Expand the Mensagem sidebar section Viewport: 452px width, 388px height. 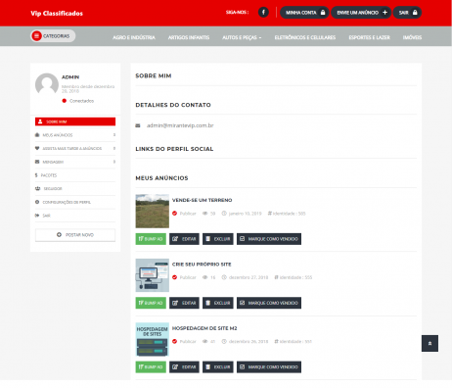(x=75, y=162)
